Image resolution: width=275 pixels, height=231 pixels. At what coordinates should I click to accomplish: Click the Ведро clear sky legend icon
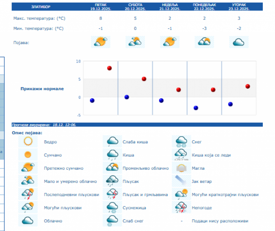(x=28, y=142)
